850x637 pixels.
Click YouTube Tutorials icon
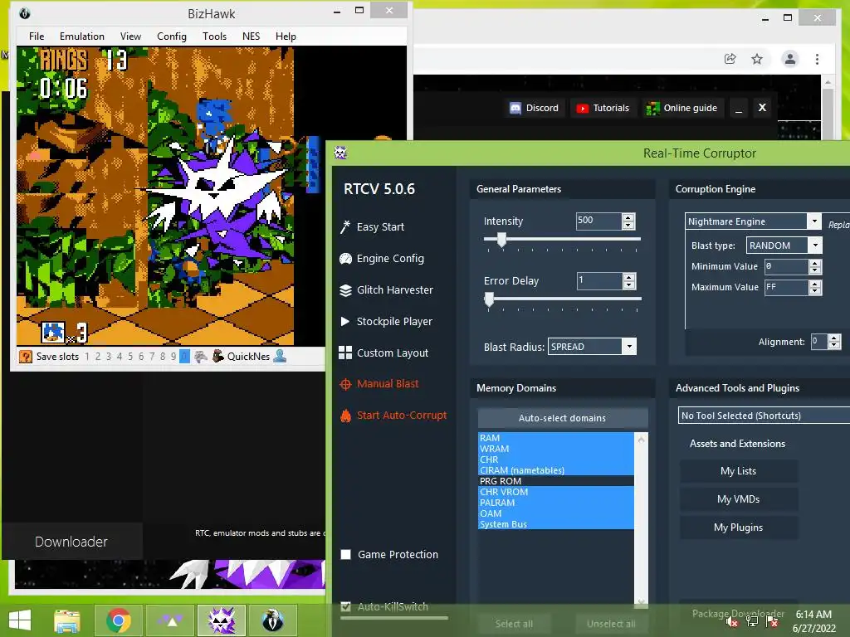[582, 109]
